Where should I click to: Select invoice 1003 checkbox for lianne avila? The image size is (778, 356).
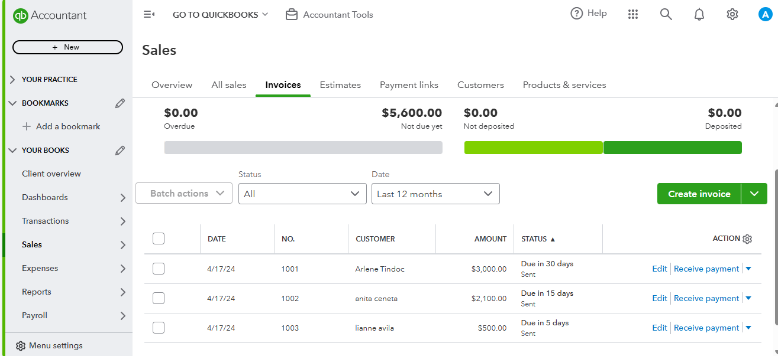159,328
